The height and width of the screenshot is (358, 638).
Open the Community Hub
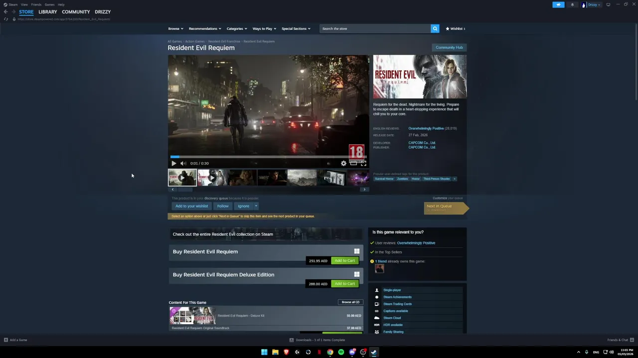click(449, 47)
